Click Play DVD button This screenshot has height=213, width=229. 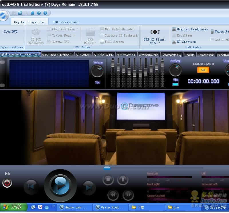(x=11, y=31)
